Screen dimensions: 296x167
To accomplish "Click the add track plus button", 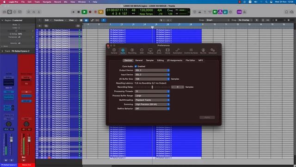I will pyautogui.click(x=39, y=26).
